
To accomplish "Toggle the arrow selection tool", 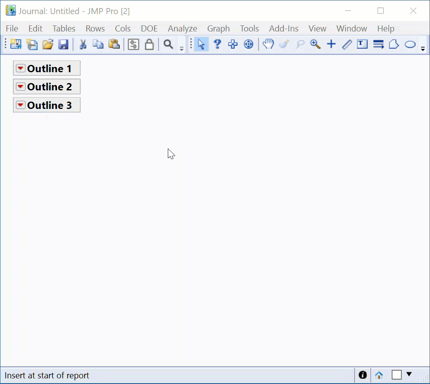I will pyautogui.click(x=201, y=44).
